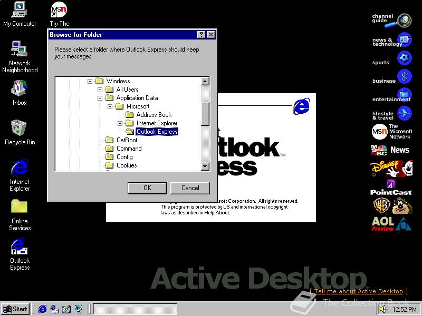The width and height of the screenshot is (422, 316).
Task: Select the CatRoot folder
Action: click(x=127, y=140)
